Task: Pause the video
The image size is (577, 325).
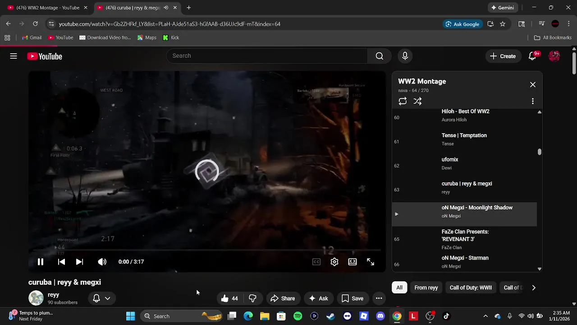Action: (x=40, y=262)
